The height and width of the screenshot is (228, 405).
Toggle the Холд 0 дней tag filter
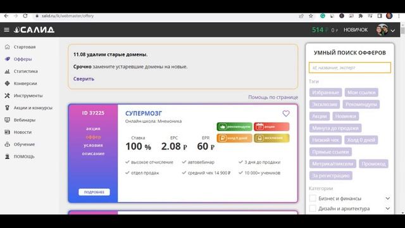point(361,140)
